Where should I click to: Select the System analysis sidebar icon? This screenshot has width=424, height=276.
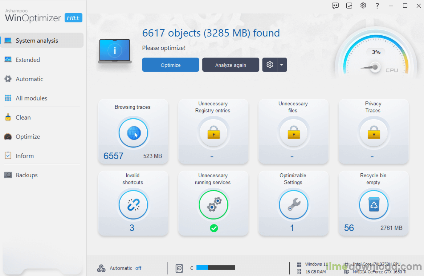tap(7, 40)
